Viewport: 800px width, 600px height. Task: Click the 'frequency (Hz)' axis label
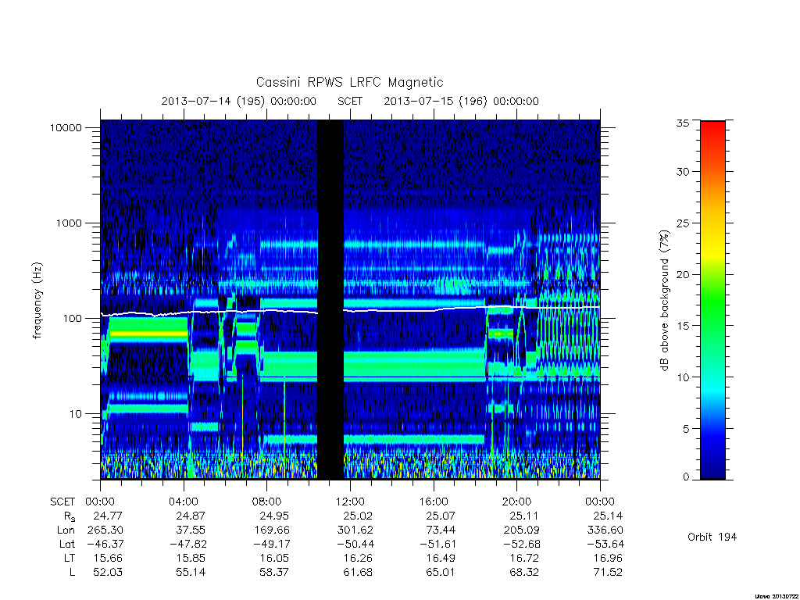(x=37, y=301)
